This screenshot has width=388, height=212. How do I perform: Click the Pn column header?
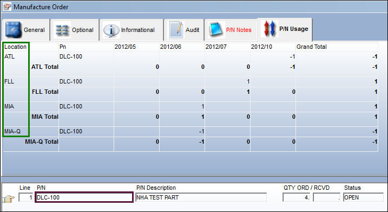tap(63, 47)
